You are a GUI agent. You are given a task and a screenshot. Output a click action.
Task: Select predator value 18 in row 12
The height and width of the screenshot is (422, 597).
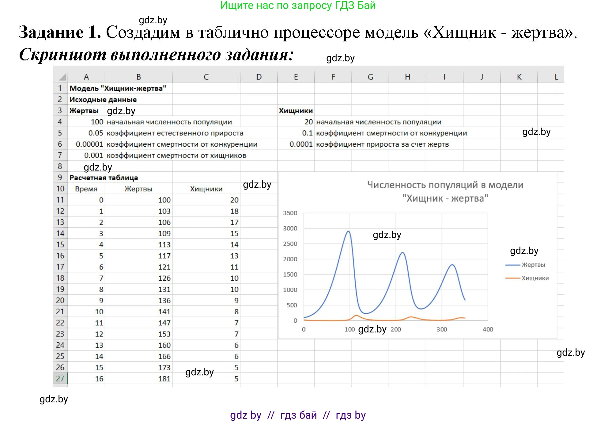tap(206, 211)
